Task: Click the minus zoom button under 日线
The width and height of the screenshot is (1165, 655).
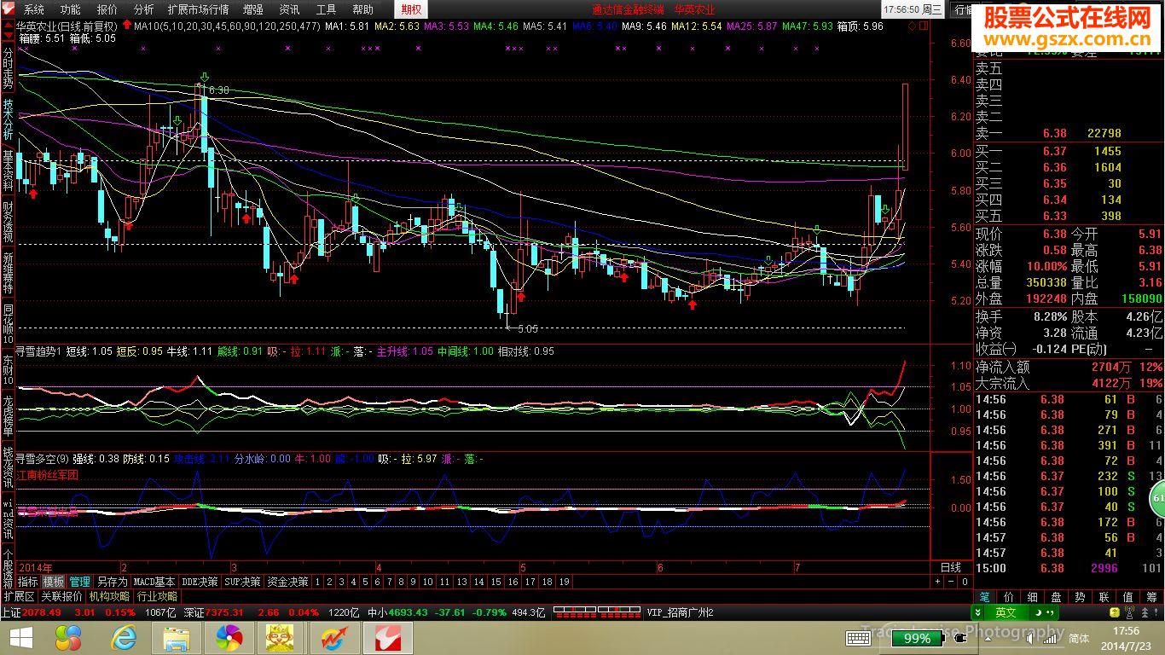Action: tap(952, 582)
